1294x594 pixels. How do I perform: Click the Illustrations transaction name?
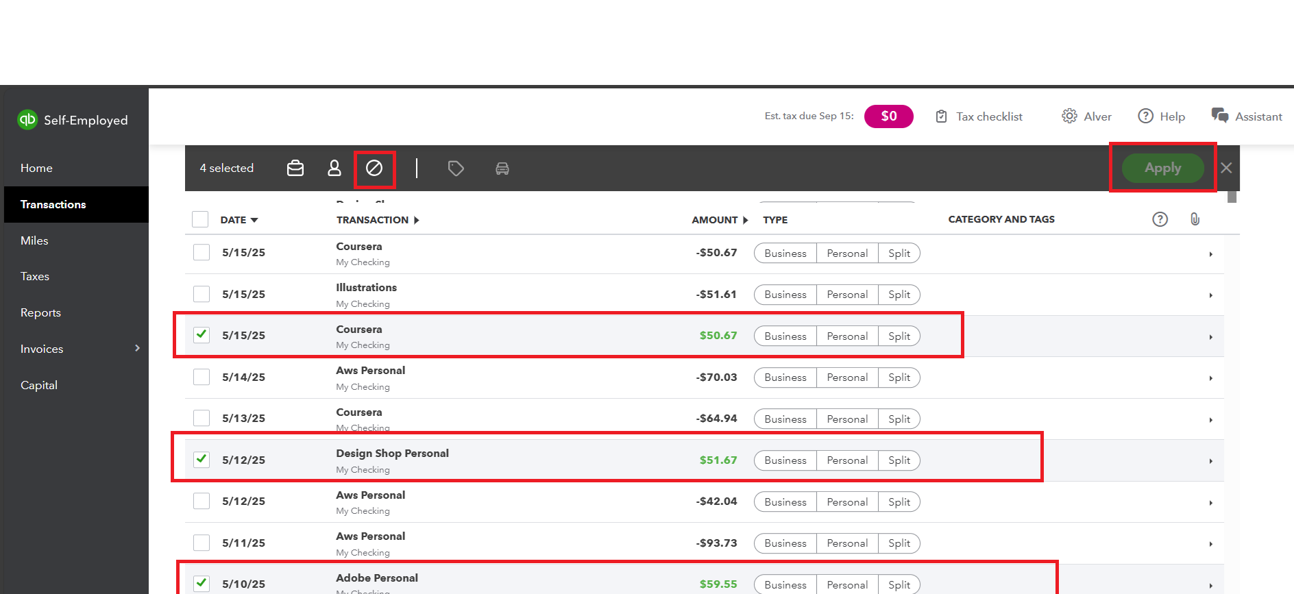366,287
